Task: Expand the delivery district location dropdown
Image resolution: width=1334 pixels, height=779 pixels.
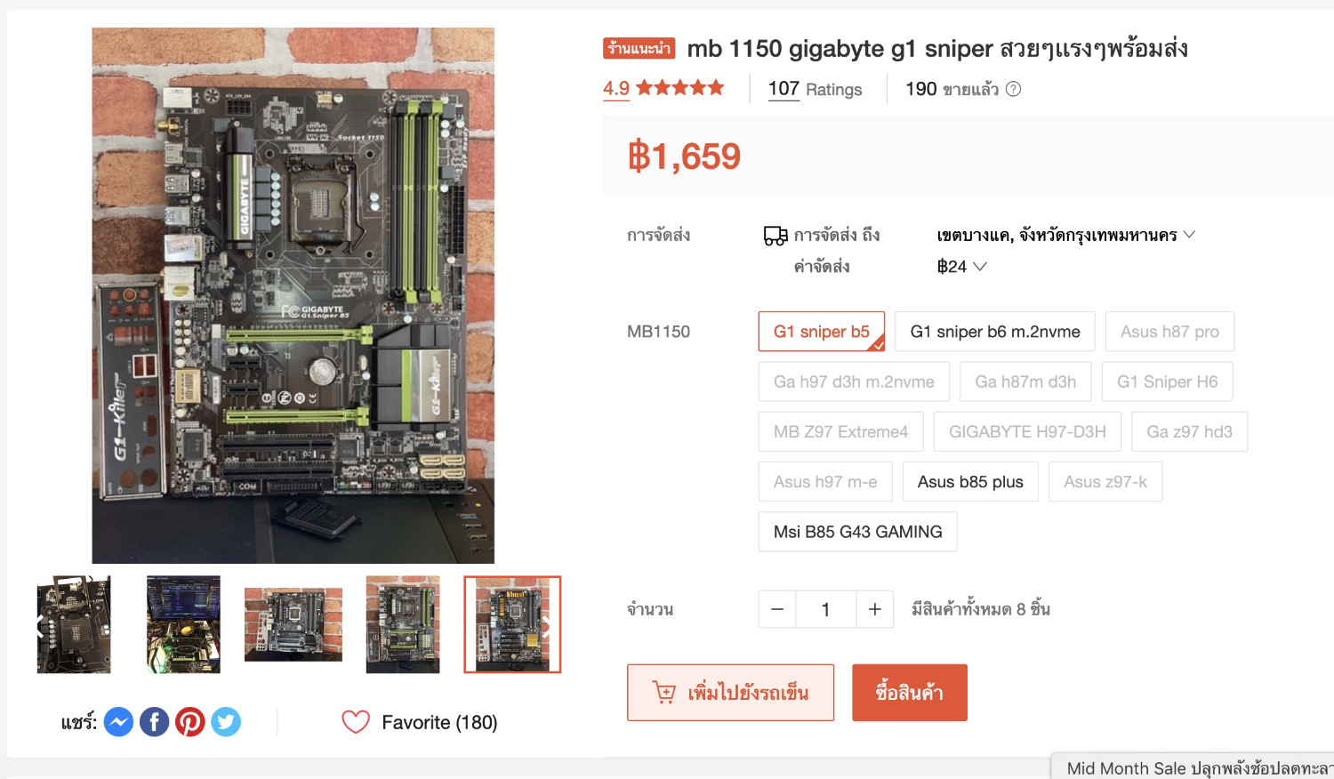Action: coord(1065,235)
